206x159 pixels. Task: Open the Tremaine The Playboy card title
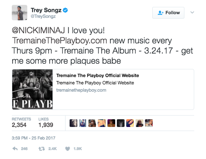click(98, 75)
